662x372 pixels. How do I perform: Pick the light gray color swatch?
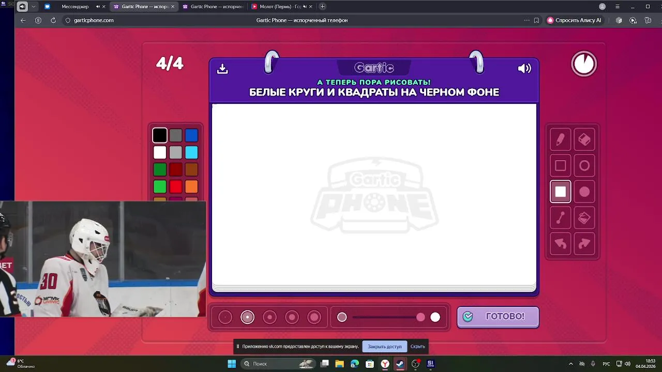point(176,152)
